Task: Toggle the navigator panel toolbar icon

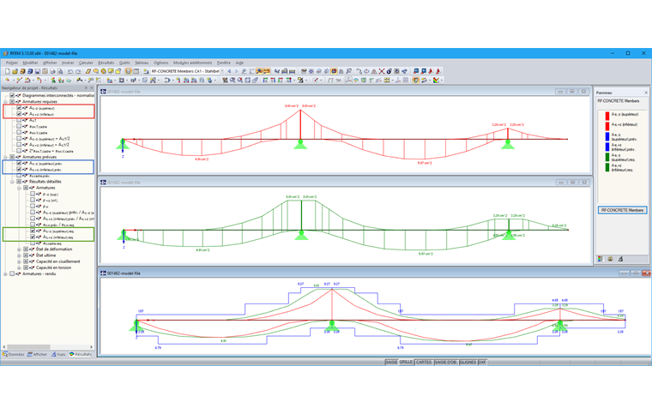Action: 129,71
